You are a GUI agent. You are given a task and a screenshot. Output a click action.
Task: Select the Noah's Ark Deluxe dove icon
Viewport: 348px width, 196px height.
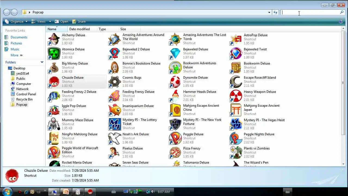tap(114, 138)
